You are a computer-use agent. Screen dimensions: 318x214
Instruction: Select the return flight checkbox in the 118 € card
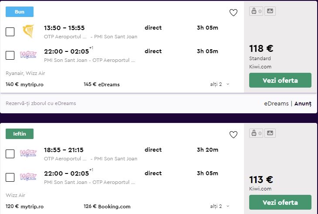click(10, 55)
